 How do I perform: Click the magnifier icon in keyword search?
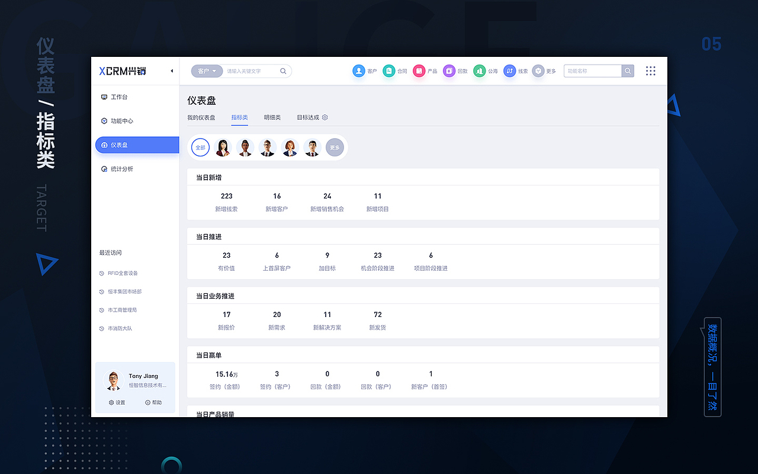[283, 71]
